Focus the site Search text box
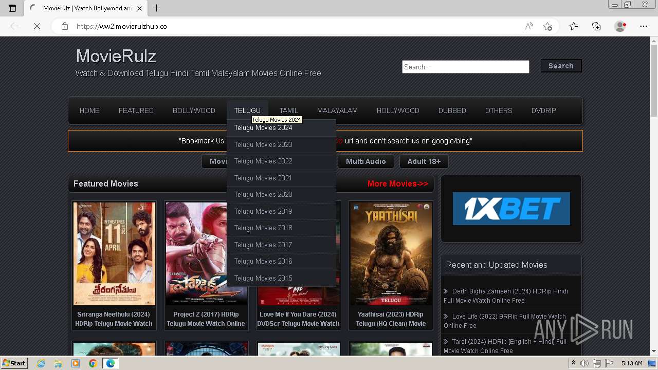 point(466,67)
